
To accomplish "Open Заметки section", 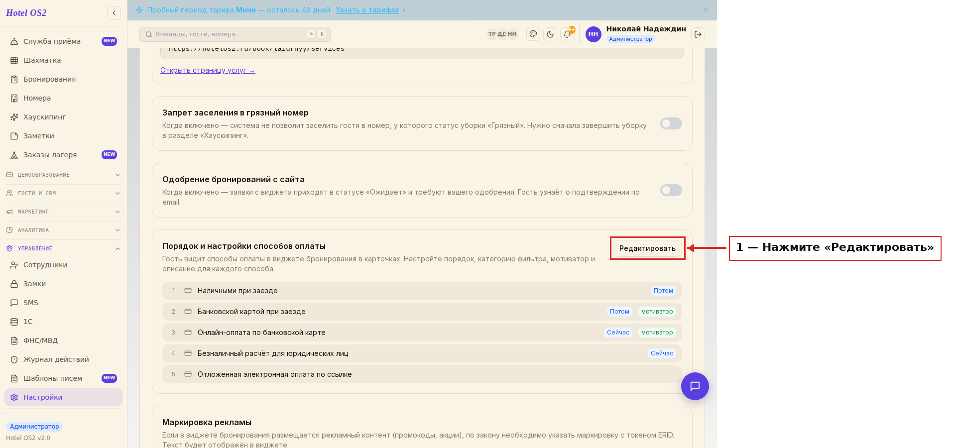I will click(63, 136).
